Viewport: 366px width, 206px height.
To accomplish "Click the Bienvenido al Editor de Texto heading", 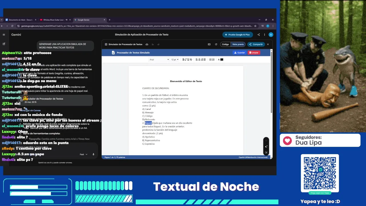I will coord(186,81).
